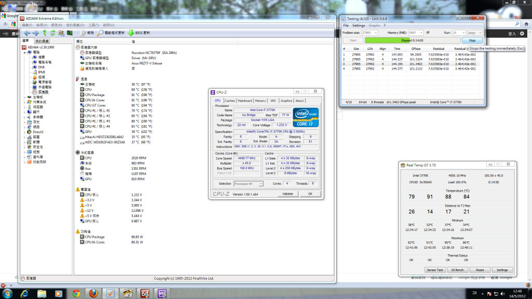Switch to SPD tab in CPU-Z
Viewport: 532px width, 299px height.
pyautogui.click(x=273, y=101)
